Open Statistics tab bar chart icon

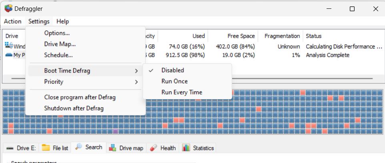coord(186,148)
